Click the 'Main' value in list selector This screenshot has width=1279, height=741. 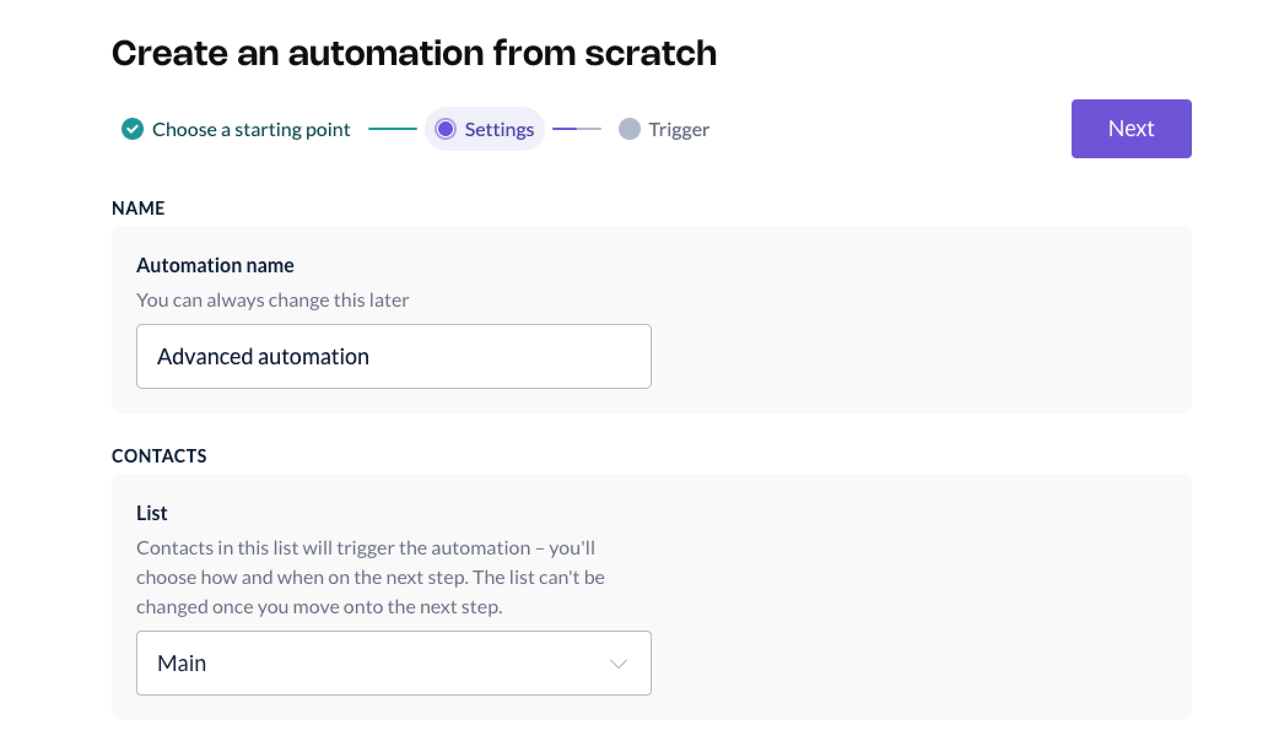tap(182, 663)
